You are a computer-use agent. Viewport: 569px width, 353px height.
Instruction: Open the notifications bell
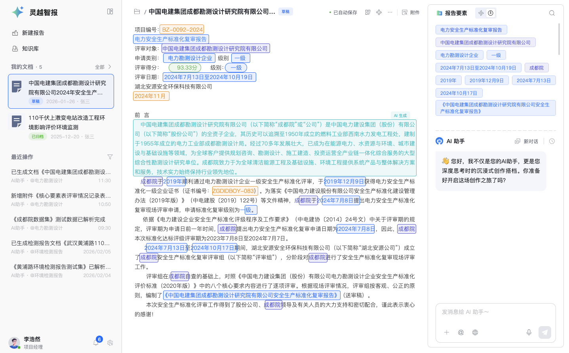(96, 342)
